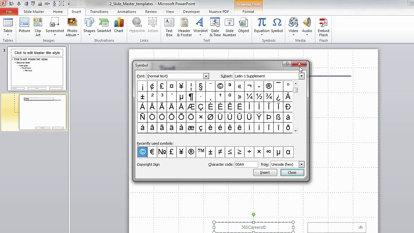Expand the Font combo box
Image resolution: width=414 pixels, height=233 pixels.
(206, 76)
